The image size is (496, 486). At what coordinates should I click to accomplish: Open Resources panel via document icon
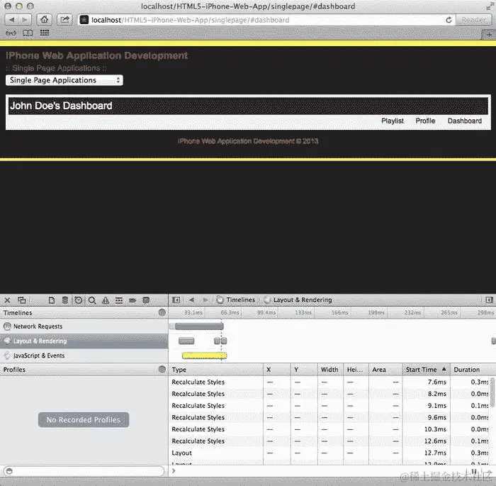[52, 300]
